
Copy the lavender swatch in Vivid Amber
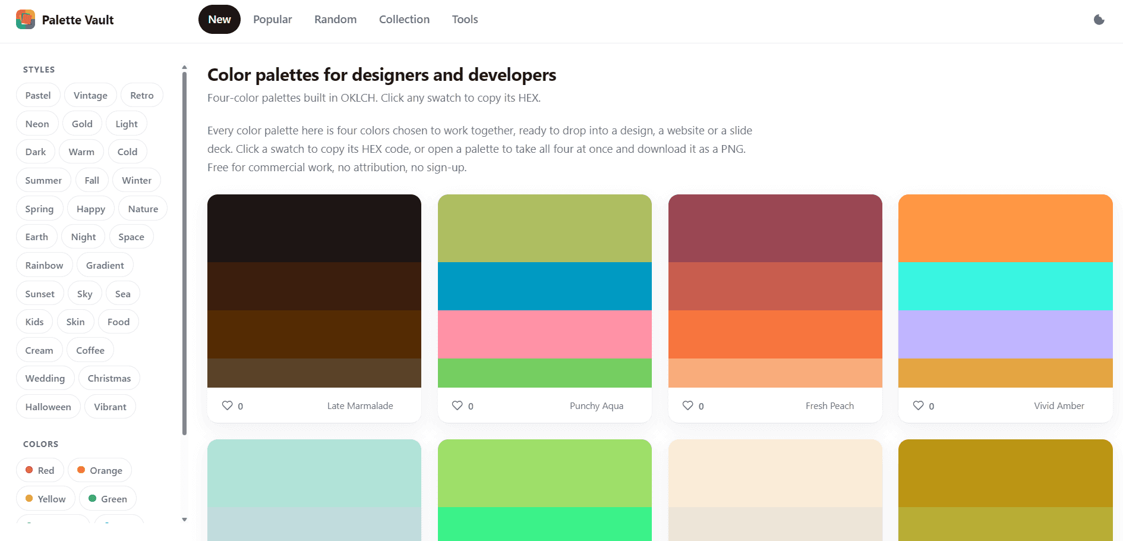pyautogui.click(x=1005, y=334)
